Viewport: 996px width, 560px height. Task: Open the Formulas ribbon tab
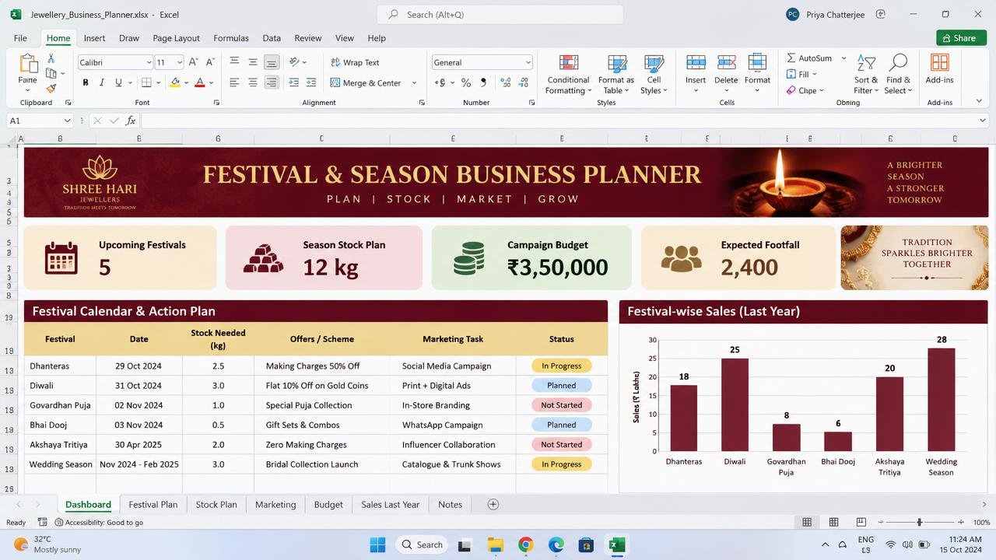(231, 38)
